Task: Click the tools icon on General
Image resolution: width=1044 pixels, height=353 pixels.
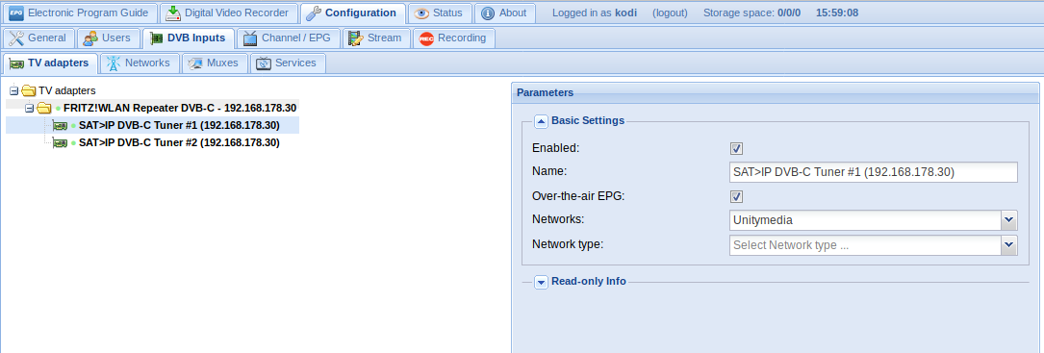Action: pyautogui.click(x=16, y=38)
